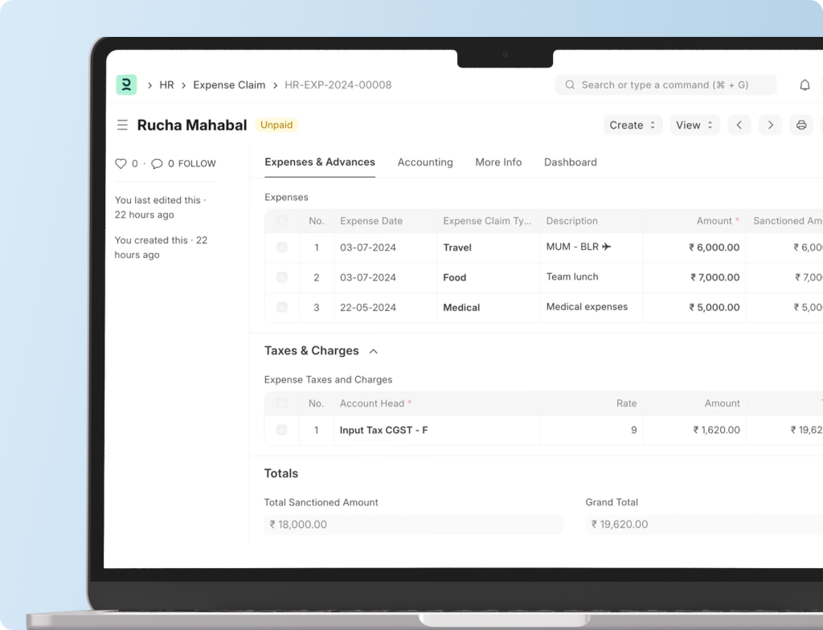Image resolution: width=823 pixels, height=630 pixels.
Task: Open the Dashboard tab
Action: (571, 162)
